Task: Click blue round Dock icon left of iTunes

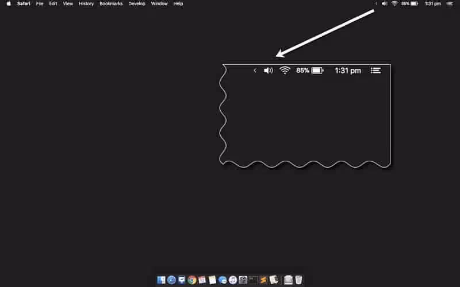Action: tap(223, 280)
